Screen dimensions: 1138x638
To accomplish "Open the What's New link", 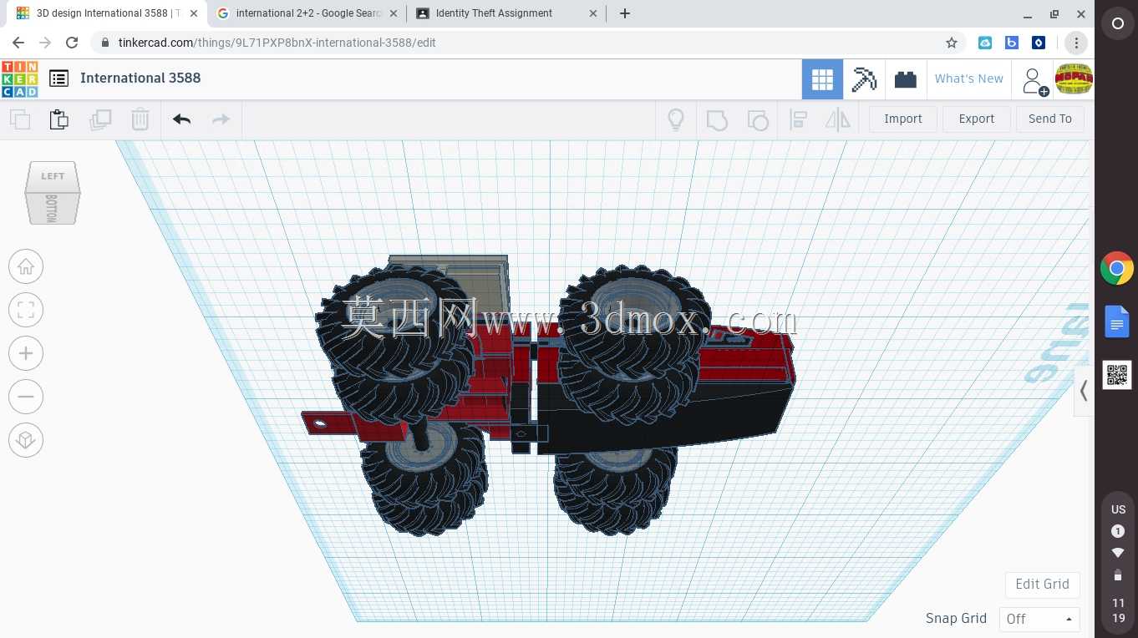I will pyautogui.click(x=969, y=78).
